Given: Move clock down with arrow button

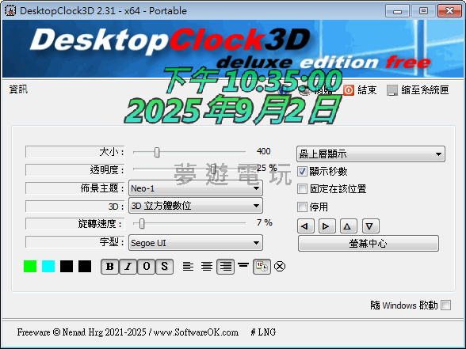Looking at the screenshot, I should coord(371,226).
